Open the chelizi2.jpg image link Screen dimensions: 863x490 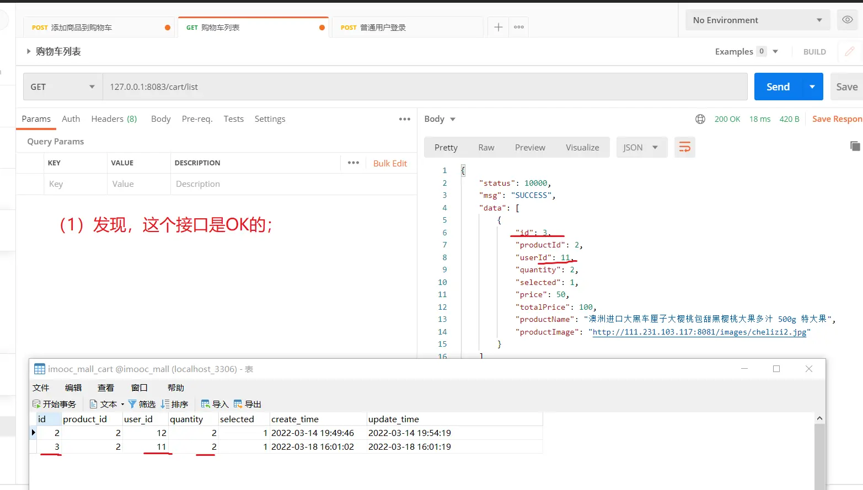[x=699, y=332]
